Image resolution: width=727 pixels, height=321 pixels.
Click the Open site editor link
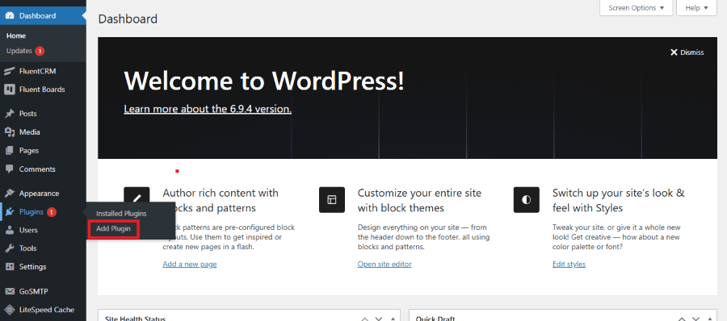[385, 264]
